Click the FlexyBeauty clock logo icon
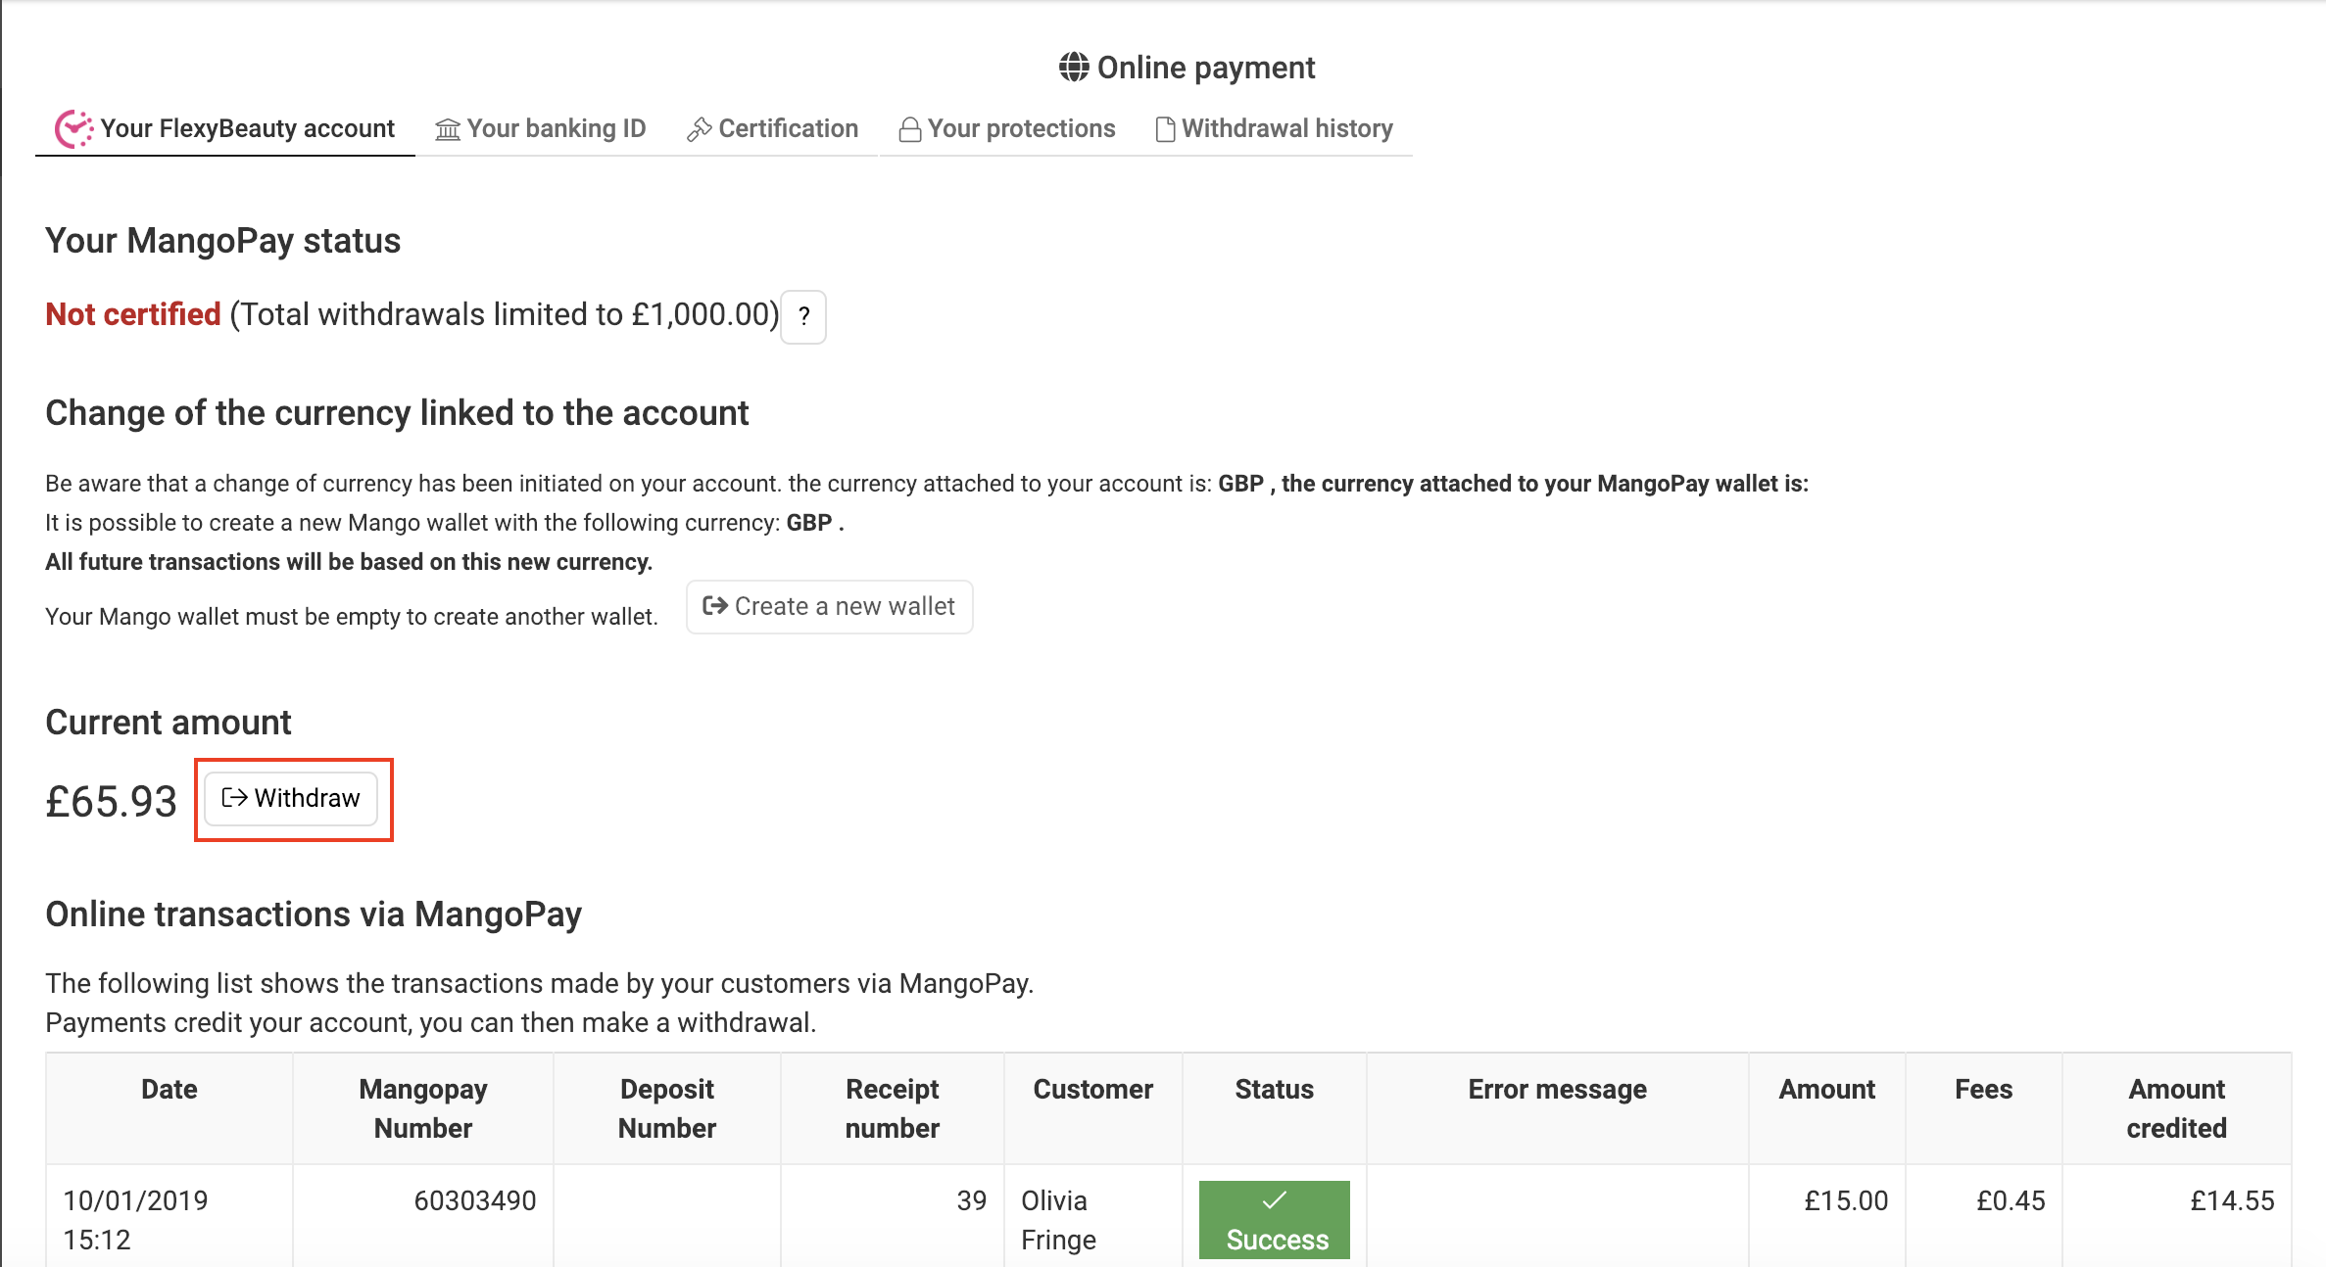The height and width of the screenshot is (1267, 2326). (x=73, y=129)
